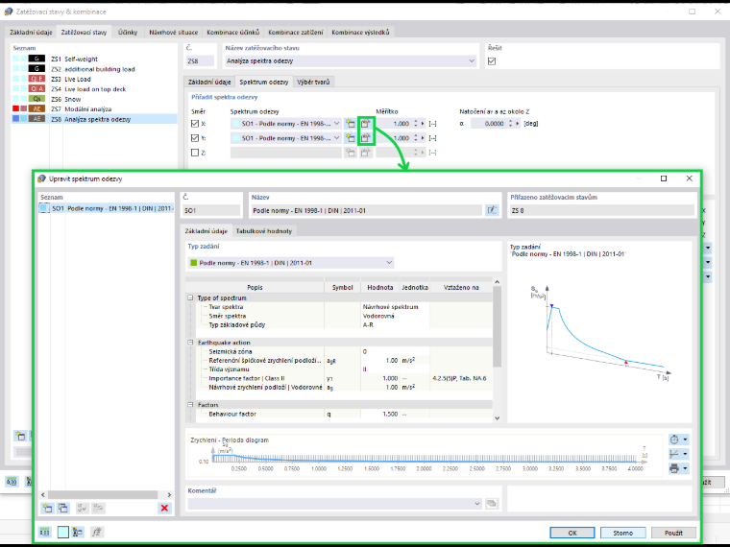Create new response spectrum for X direction

pos(350,124)
